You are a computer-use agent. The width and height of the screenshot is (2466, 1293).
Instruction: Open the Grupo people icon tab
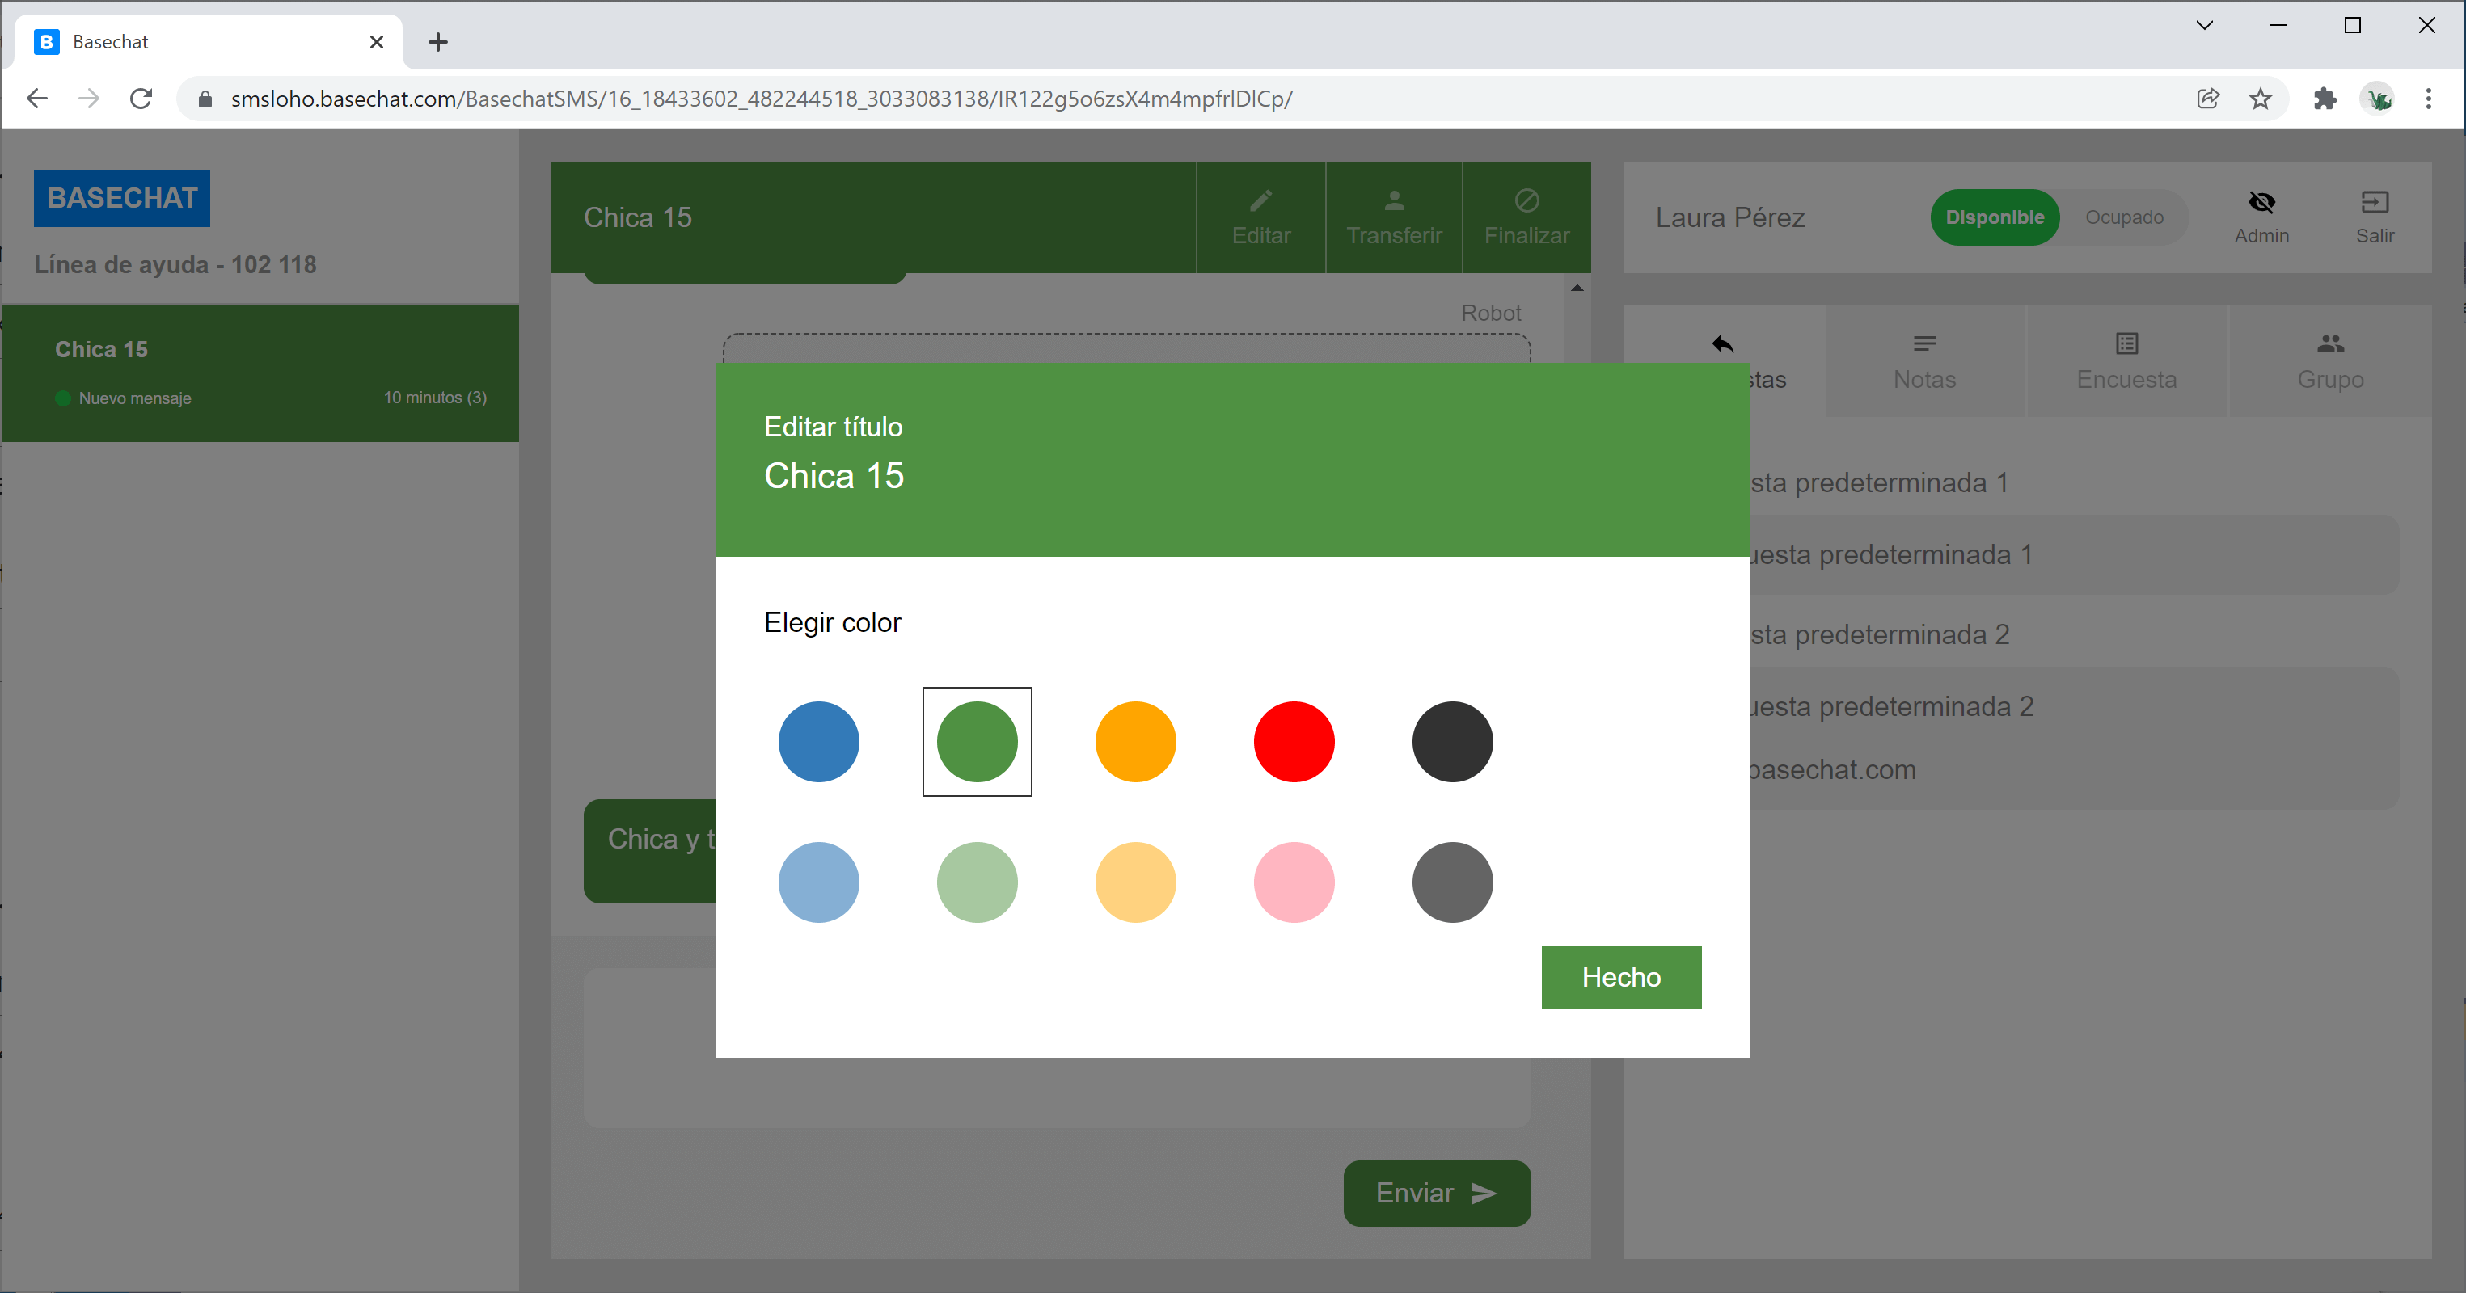[x=2330, y=343]
